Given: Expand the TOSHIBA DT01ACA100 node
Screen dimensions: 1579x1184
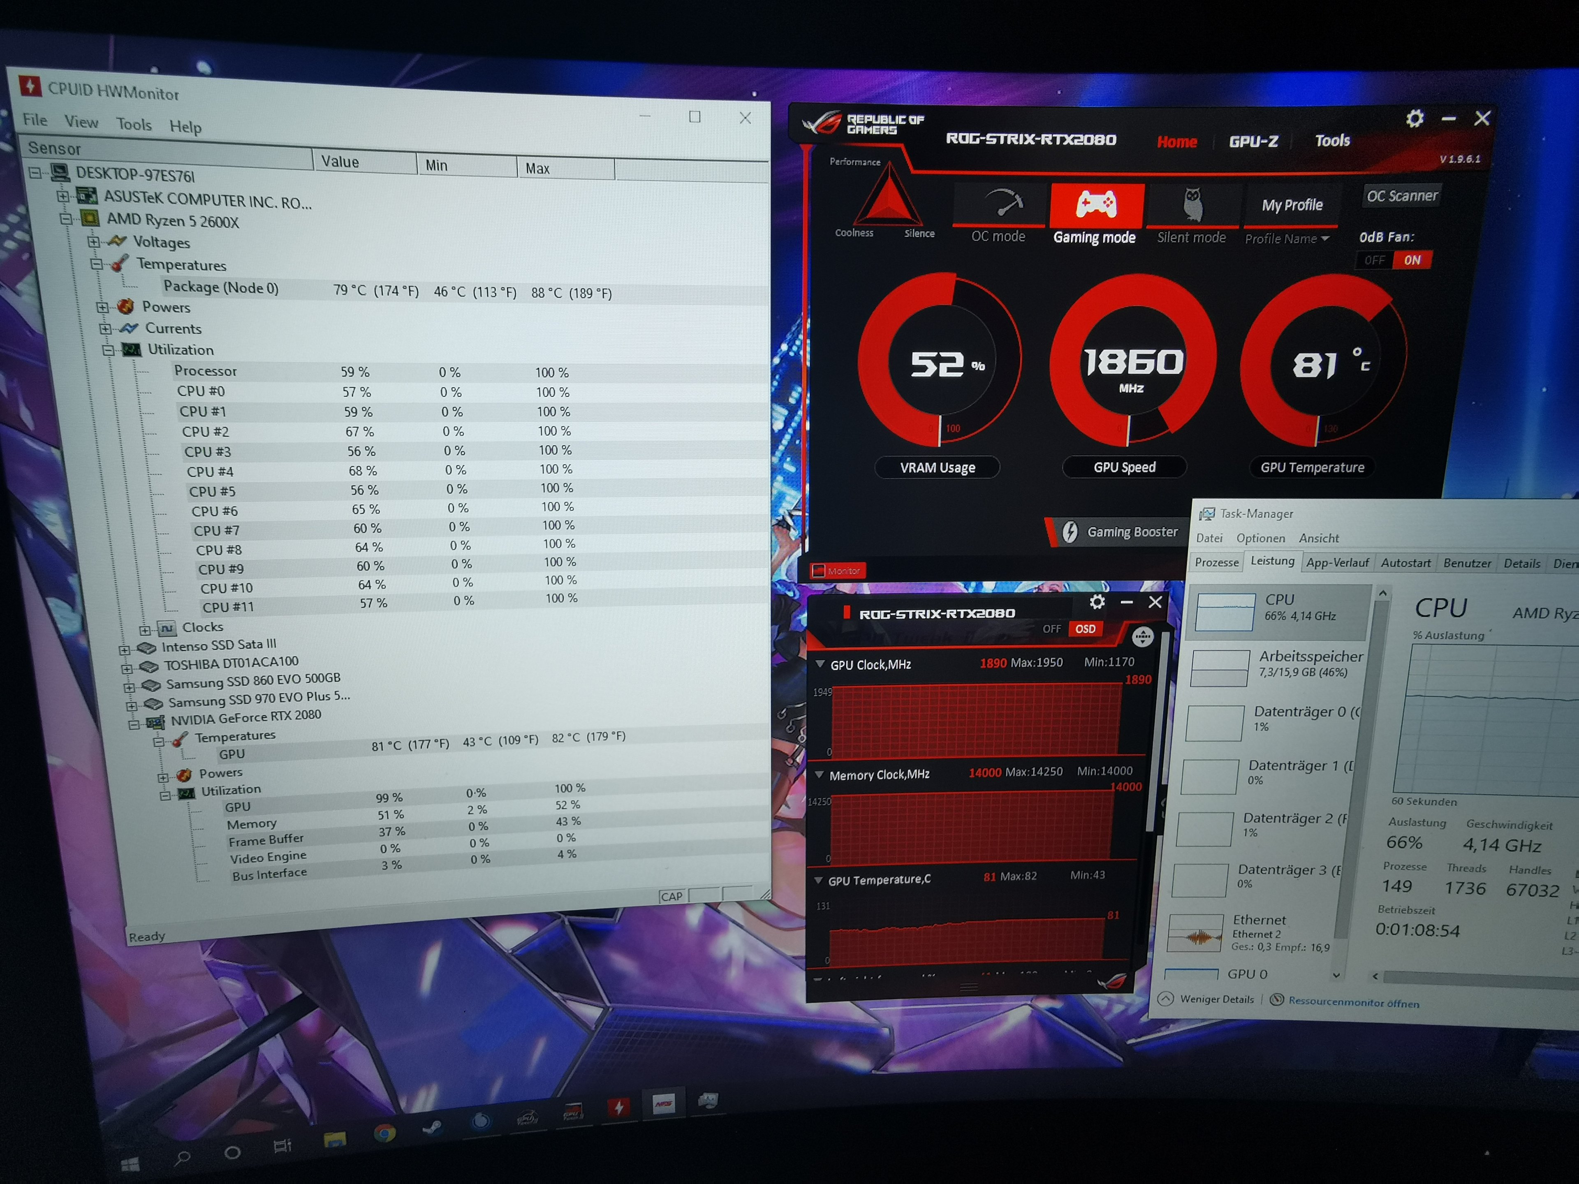Looking at the screenshot, I should pos(127,669).
